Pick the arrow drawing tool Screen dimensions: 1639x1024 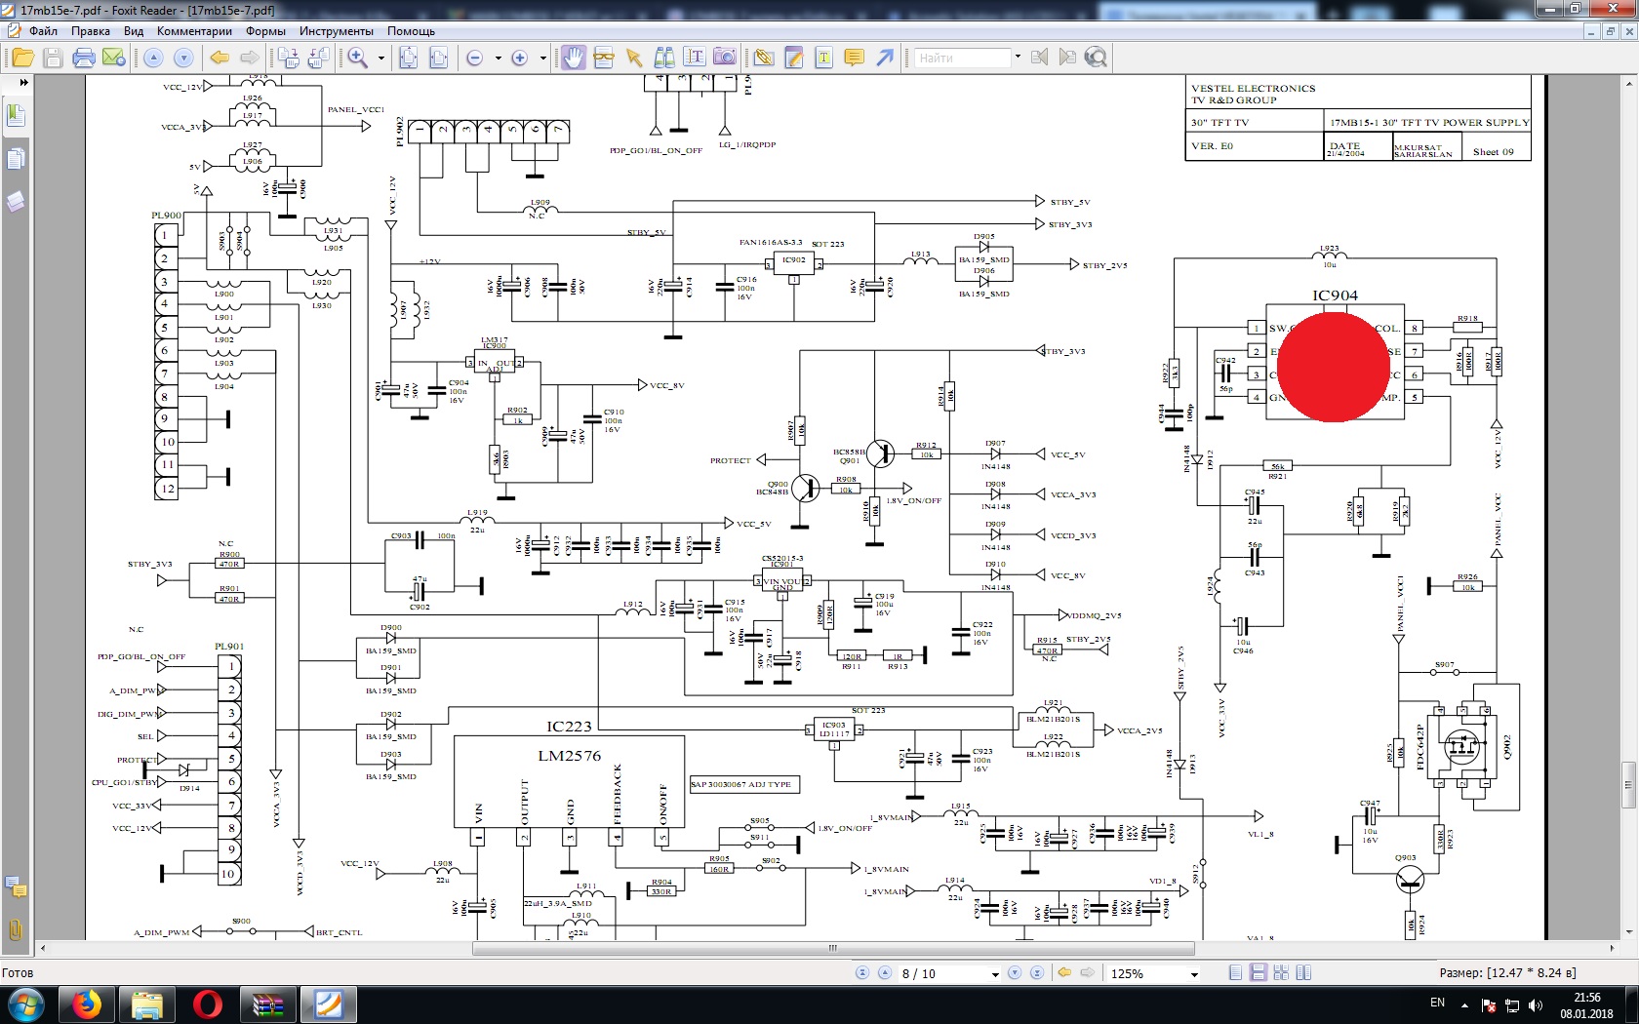pyautogui.click(x=885, y=58)
